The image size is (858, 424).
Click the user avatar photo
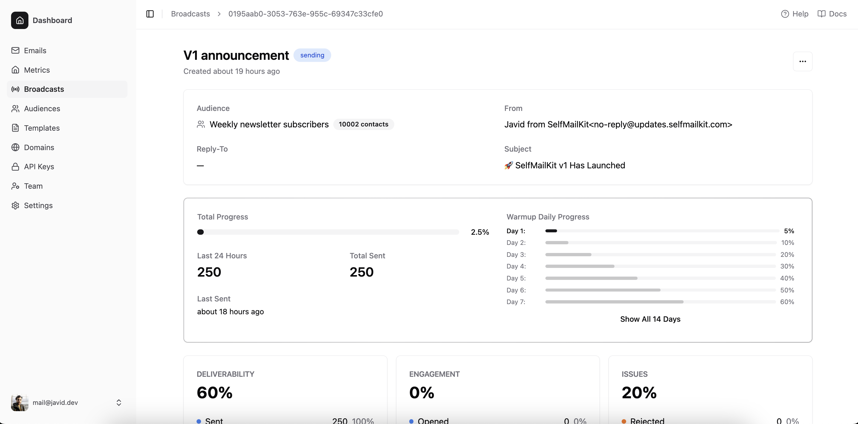pyautogui.click(x=20, y=403)
